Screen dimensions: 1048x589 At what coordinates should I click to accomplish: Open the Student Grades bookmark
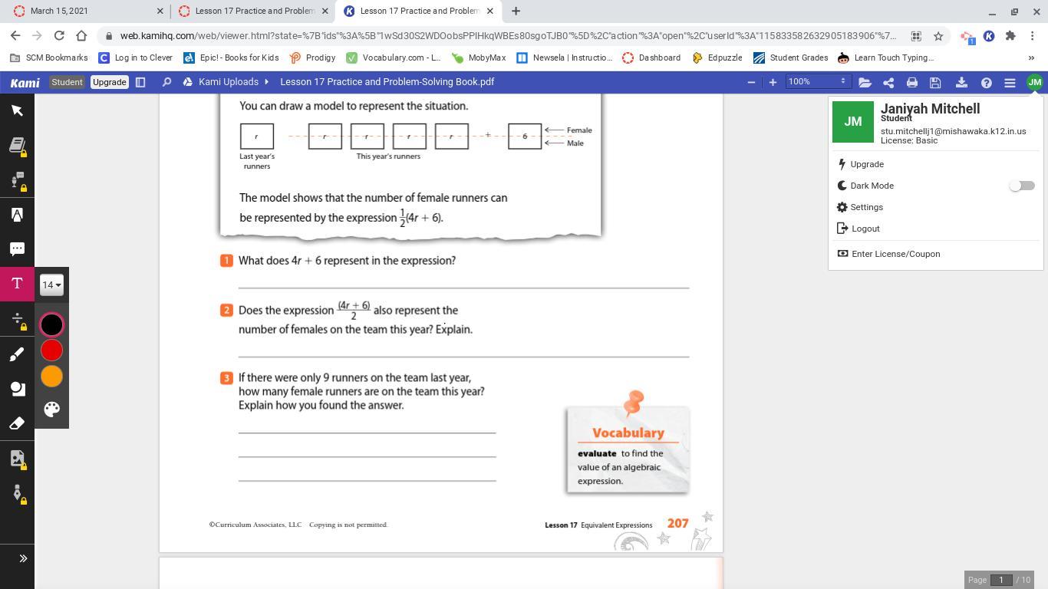tap(791, 58)
